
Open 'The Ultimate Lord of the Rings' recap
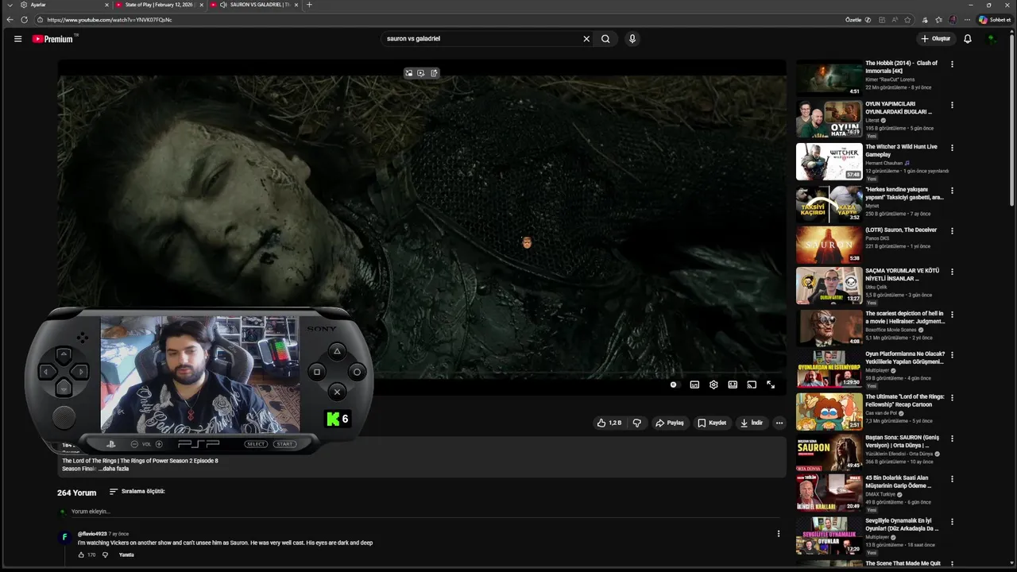904,400
